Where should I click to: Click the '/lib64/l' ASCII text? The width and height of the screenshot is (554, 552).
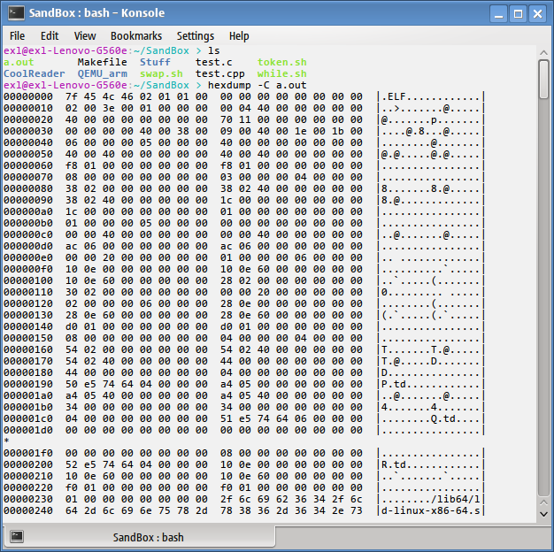click(455, 500)
